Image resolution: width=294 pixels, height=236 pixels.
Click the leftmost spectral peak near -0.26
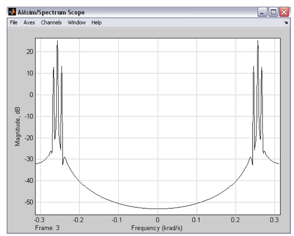point(57,43)
